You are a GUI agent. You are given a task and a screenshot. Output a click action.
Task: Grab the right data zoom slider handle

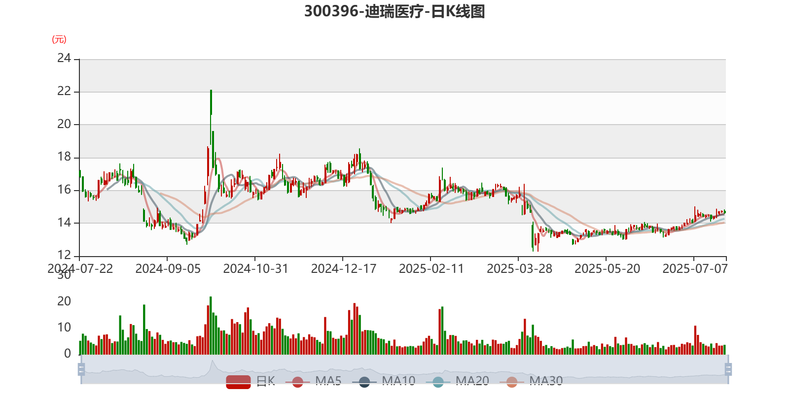click(728, 369)
